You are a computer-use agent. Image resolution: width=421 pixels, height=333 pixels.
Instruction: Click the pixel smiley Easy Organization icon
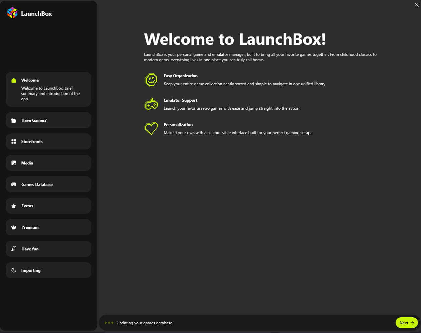pos(151,80)
